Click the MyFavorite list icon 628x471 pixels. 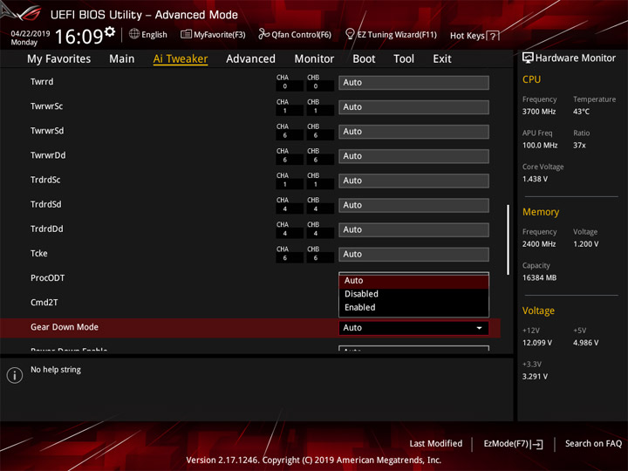click(x=186, y=34)
